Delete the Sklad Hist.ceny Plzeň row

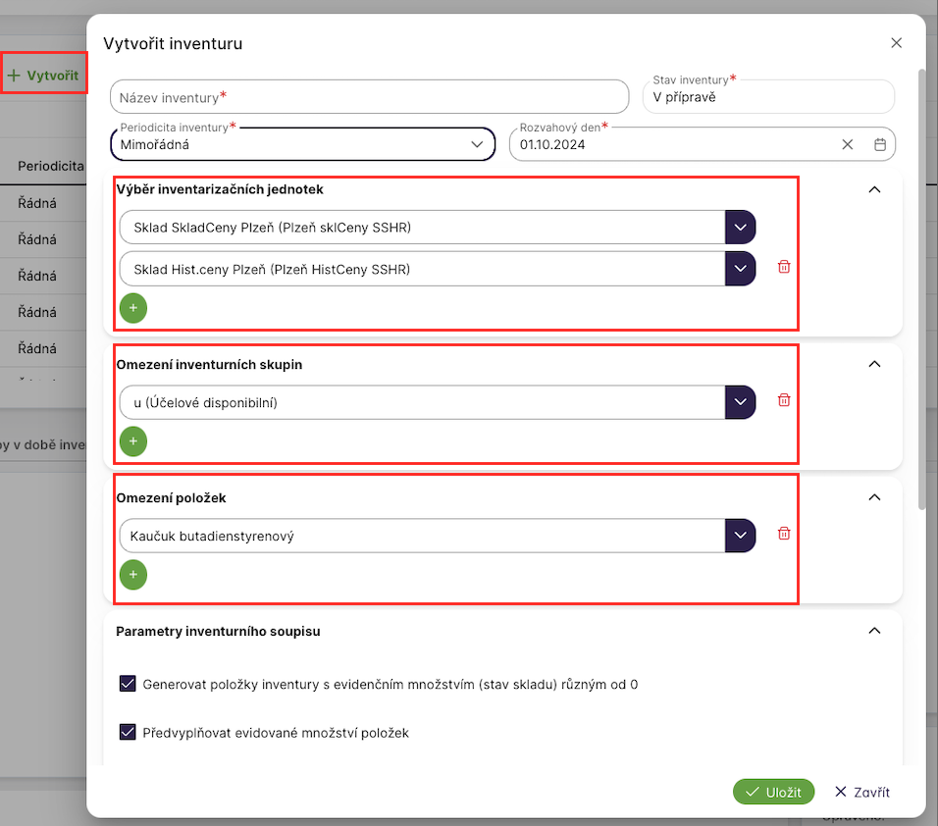783,267
